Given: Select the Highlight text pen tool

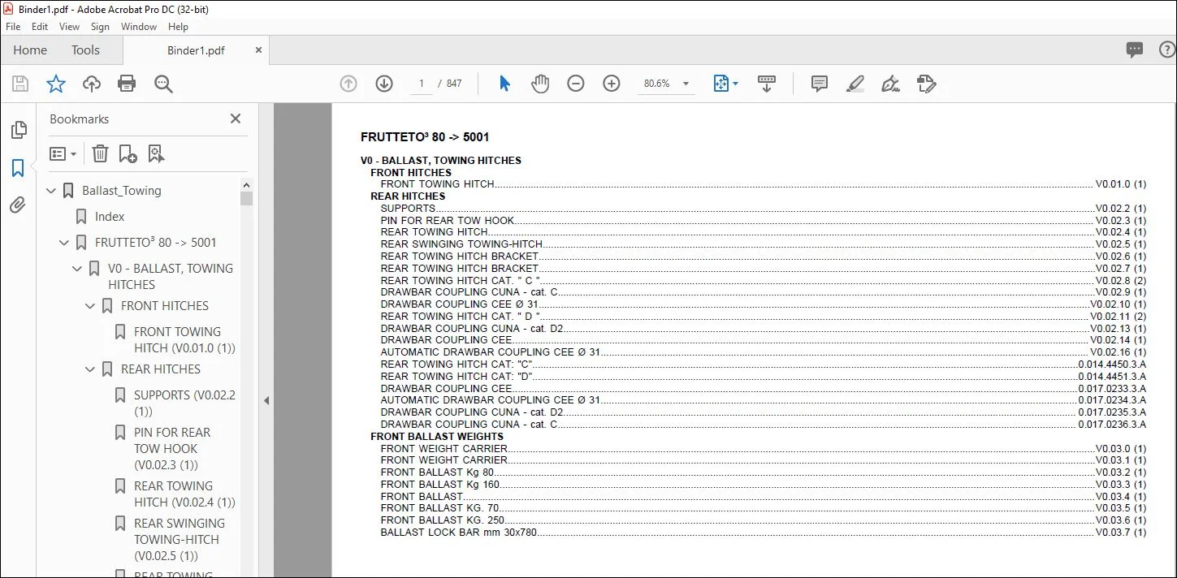Looking at the screenshot, I should pyautogui.click(x=855, y=84).
